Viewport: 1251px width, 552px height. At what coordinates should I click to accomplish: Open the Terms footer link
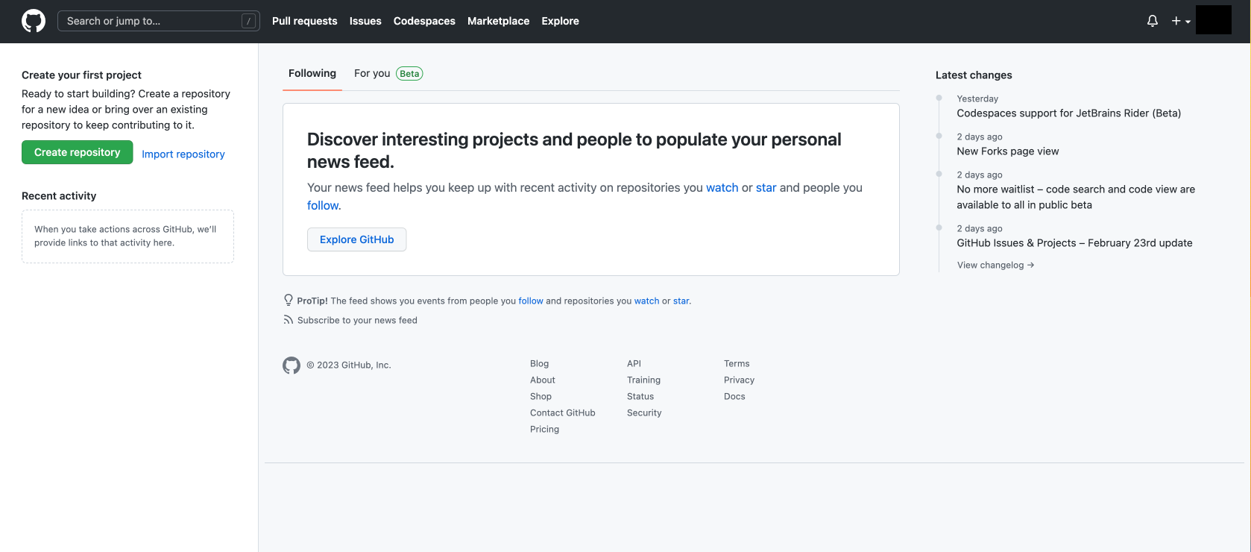737,363
